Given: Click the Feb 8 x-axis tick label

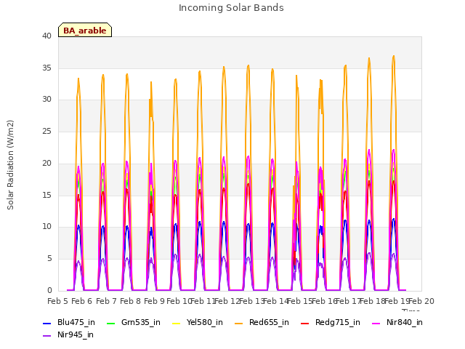Looking at the screenshot, I should pyautogui.click(x=130, y=301).
